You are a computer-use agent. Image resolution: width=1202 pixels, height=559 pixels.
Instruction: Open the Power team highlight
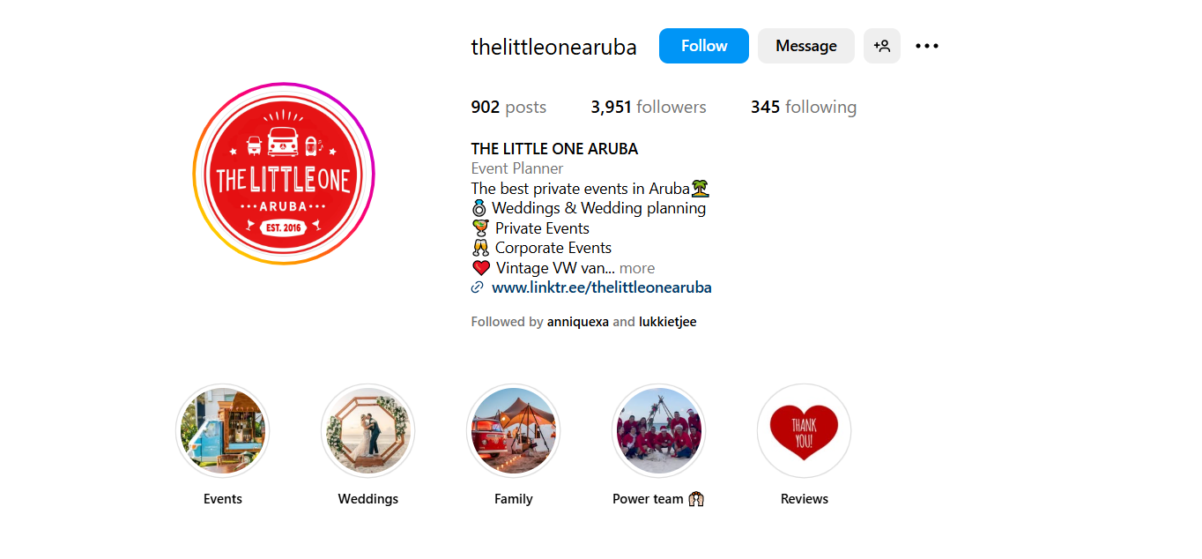tap(659, 431)
